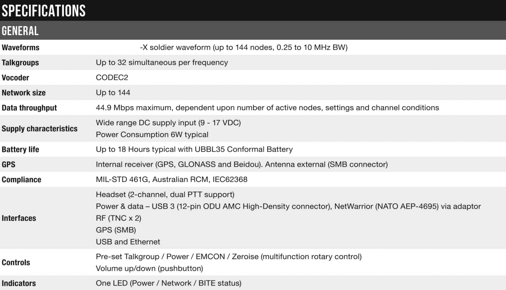Click the GPS row label
506x290 pixels.
tap(8, 165)
